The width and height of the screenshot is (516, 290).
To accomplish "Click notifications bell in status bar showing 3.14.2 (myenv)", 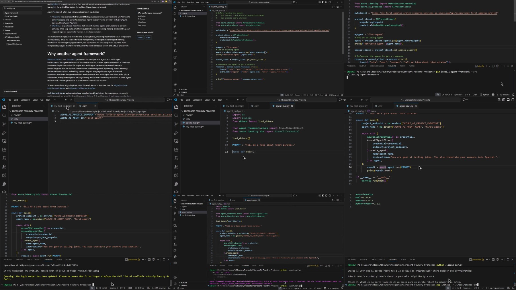I will [513, 95].
